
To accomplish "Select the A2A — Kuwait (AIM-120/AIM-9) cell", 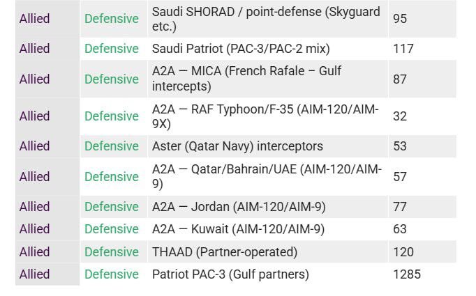I will tap(238, 229).
